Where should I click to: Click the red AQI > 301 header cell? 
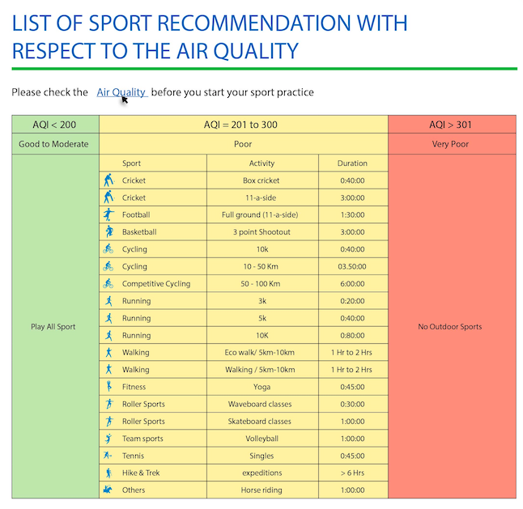[452, 125]
